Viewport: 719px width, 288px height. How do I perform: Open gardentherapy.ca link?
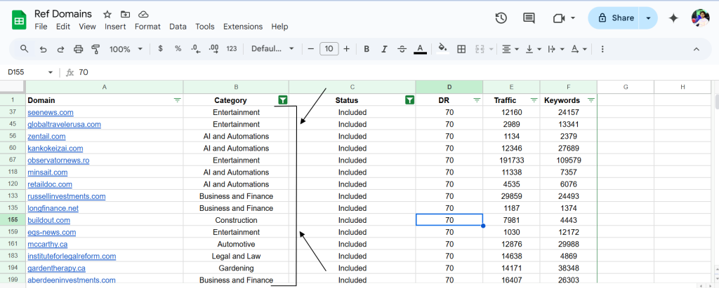(x=56, y=268)
